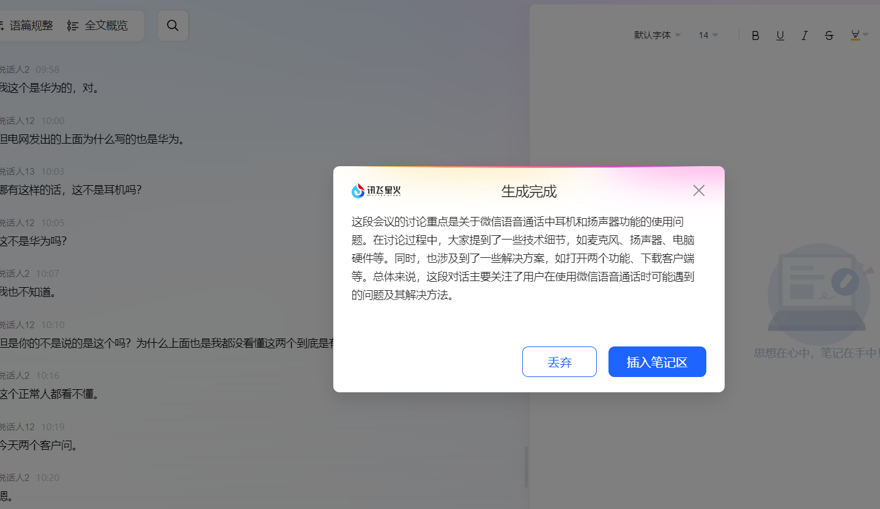Click transcript line 我也不知道。
Image resolution: width=880 pixels, height=509 pixels.
point(28,292)
